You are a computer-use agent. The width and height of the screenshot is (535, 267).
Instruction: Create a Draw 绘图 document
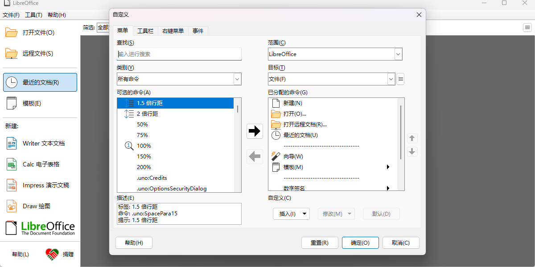(x=38, y=206)
